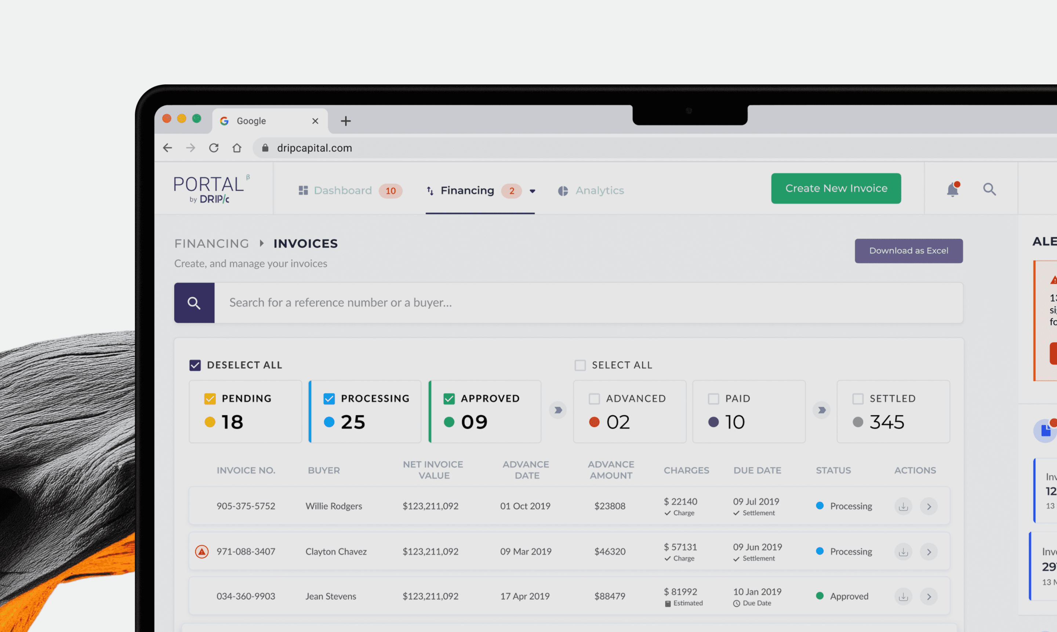Check the Settled status checkbox

858,399
